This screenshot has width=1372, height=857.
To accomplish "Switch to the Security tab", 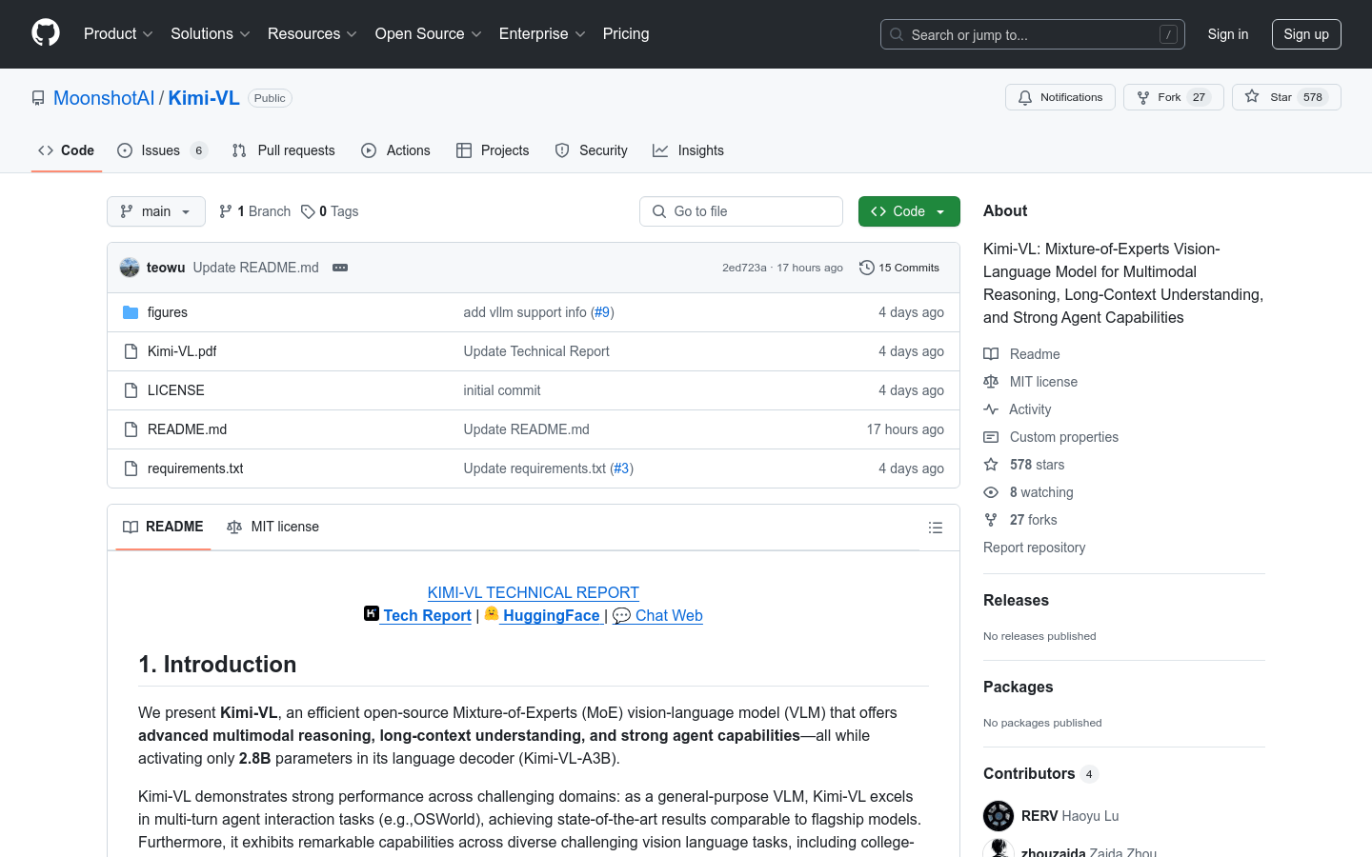I will tap(592, 150).
